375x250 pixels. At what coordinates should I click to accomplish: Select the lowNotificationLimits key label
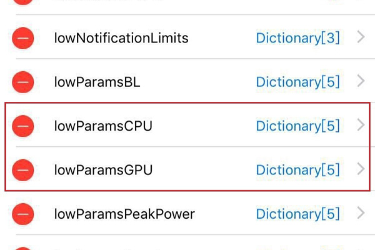point(121,39)
